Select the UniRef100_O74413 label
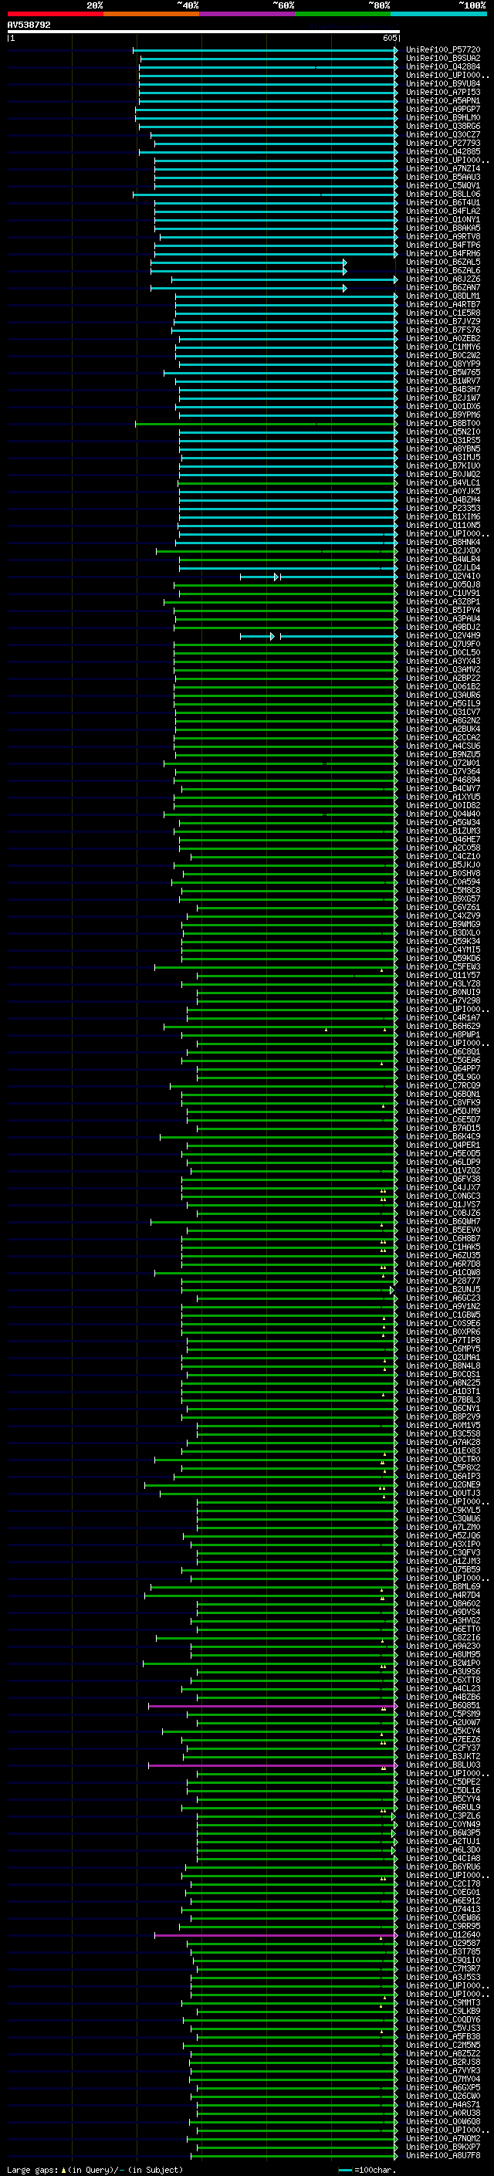 click(x=442, y=1909)
